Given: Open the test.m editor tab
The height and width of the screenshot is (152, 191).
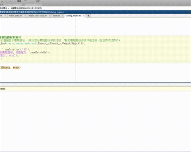Looking at the screenshot, I should pos(56,16).
